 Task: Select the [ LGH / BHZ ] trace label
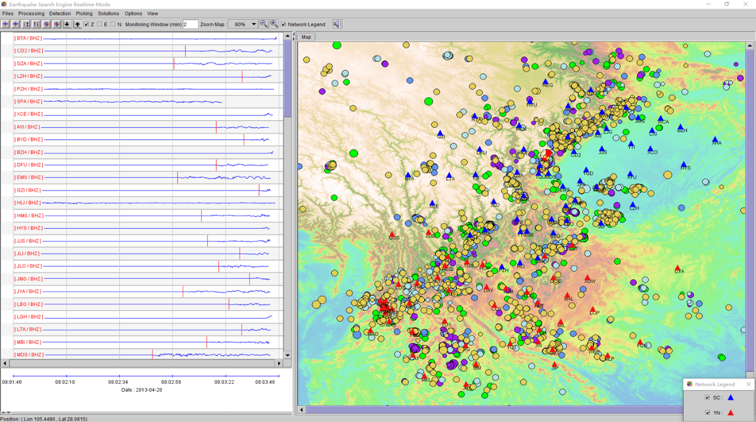pos(29,317)
